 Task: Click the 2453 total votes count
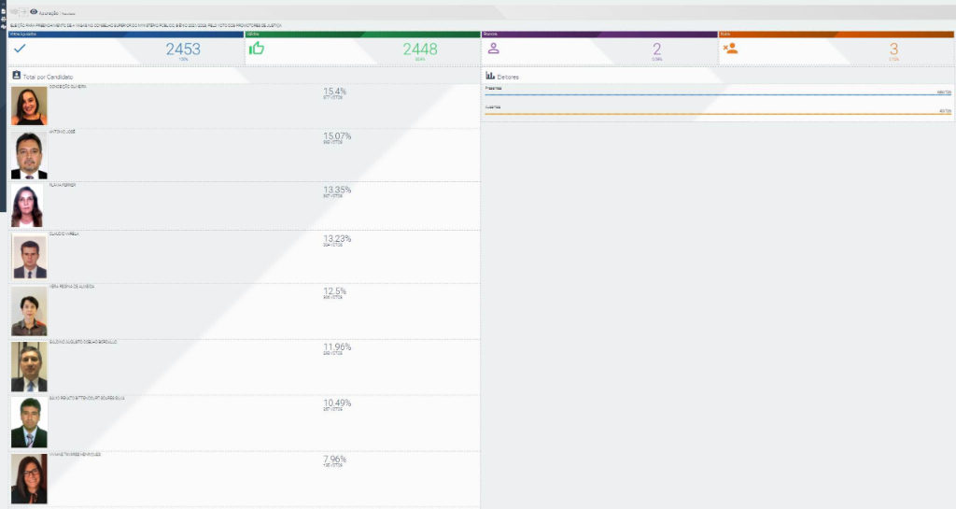coord(183,49)
